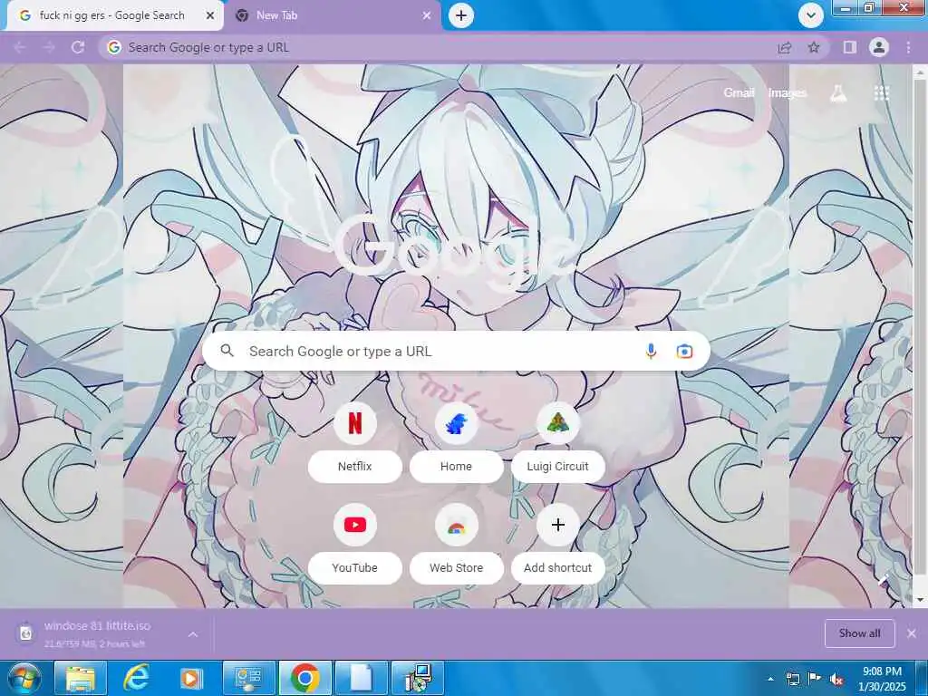
Task: Open the blank document taskbar icon
Action: 362,678
